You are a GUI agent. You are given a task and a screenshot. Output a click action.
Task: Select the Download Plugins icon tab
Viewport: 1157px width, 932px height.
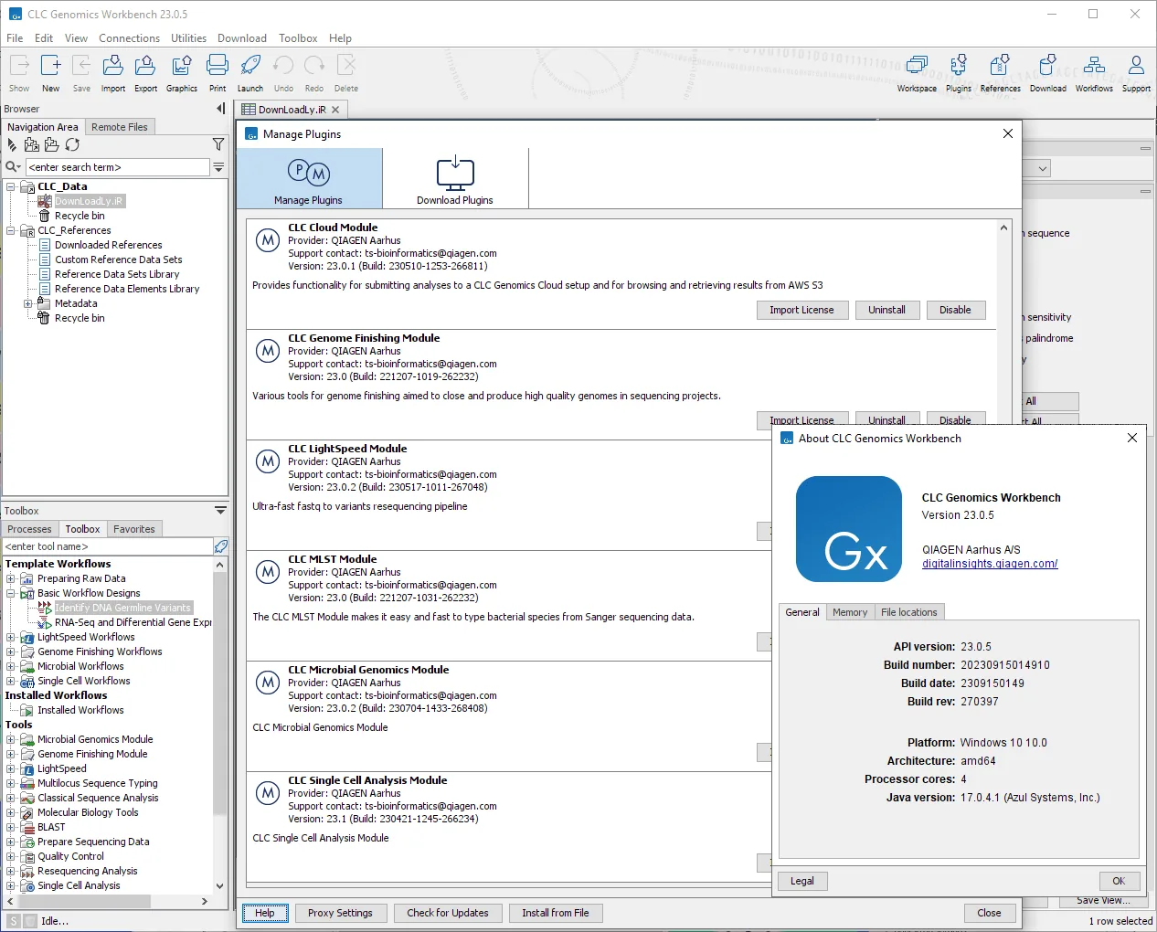[455, 179]
